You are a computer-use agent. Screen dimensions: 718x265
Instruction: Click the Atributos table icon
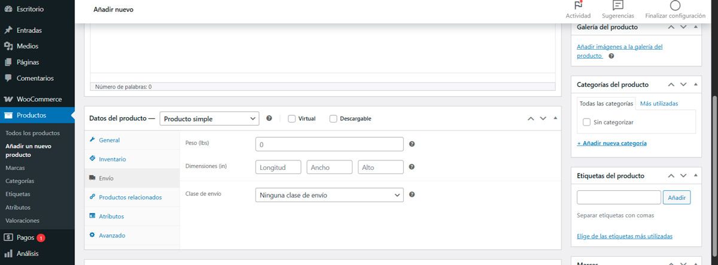click(x=93, y=216)
